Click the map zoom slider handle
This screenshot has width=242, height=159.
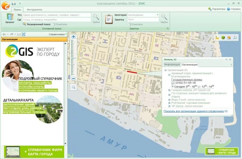point(74,58)
